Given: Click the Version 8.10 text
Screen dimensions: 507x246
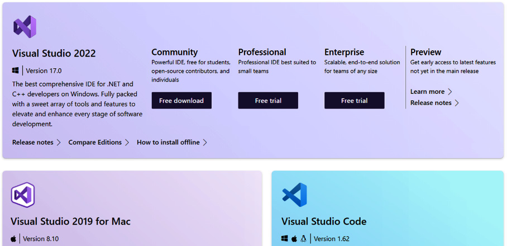Looking at the screenshot, I should pos(41,239).
